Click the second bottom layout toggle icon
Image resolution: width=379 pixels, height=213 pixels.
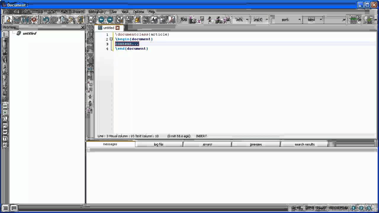point(14,208)
